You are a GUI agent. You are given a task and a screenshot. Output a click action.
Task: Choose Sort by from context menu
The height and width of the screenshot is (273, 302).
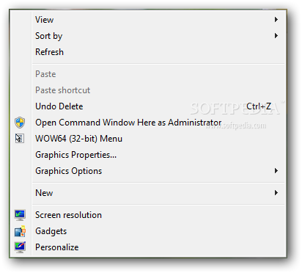(159, 36)
